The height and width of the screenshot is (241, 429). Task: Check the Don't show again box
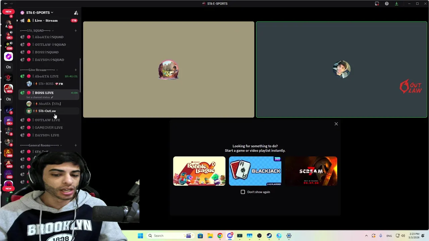click(243, 192)
